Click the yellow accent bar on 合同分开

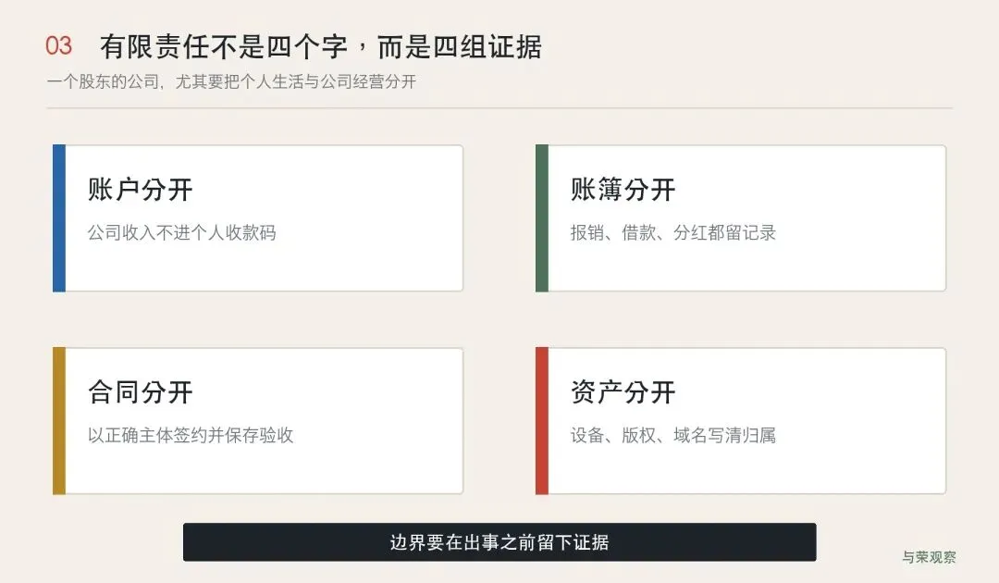pyautogui.click(x=59, y=420)
